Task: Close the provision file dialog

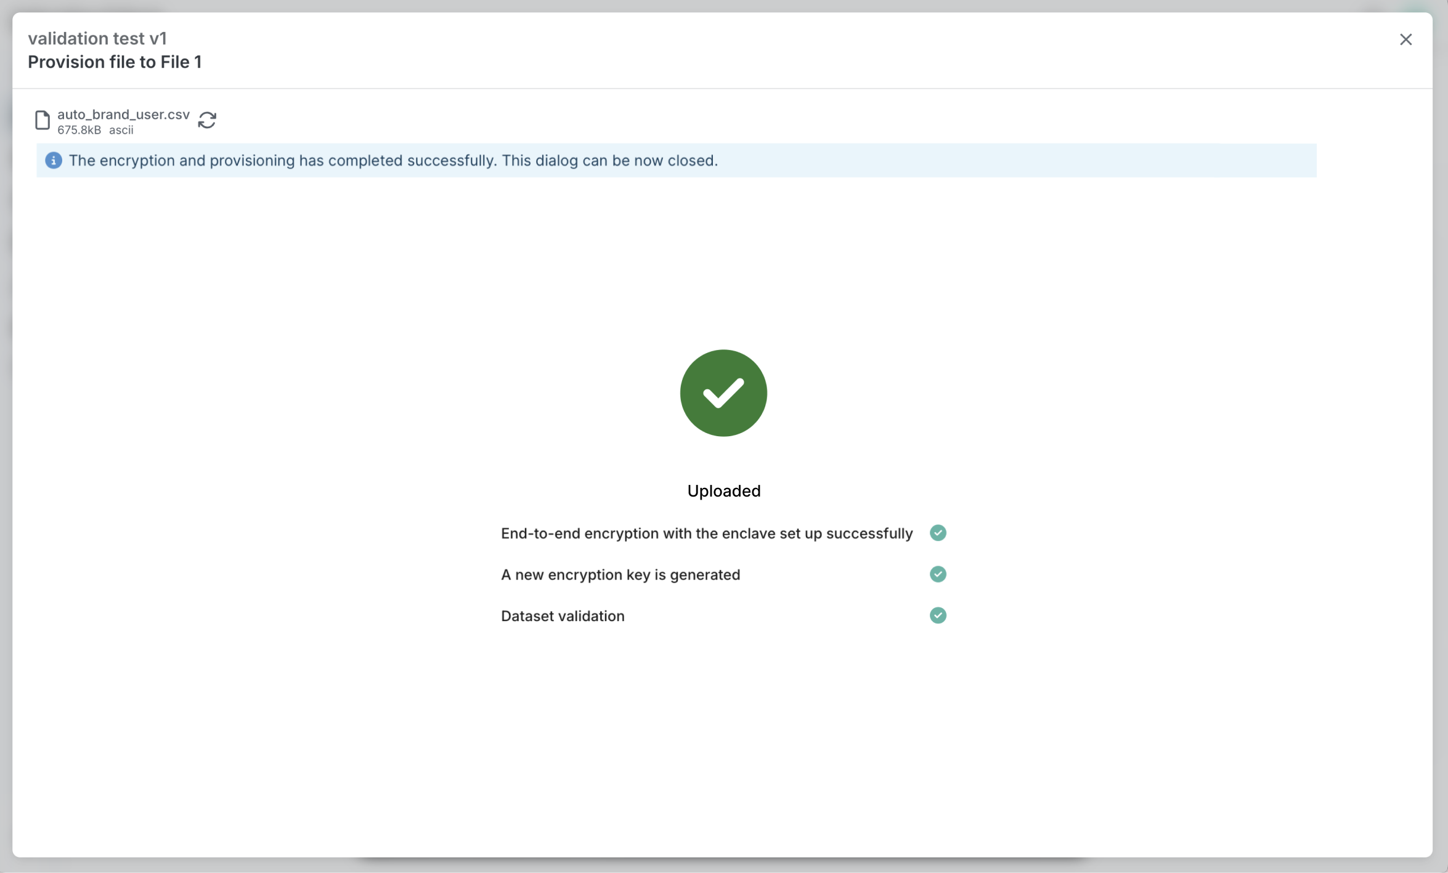Action: (x=1405, y=39)
